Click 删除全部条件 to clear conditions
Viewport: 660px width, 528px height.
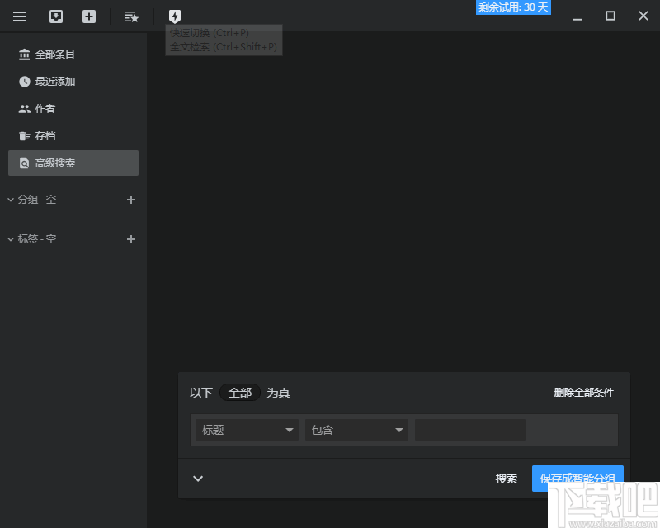(x=584, y=393)
